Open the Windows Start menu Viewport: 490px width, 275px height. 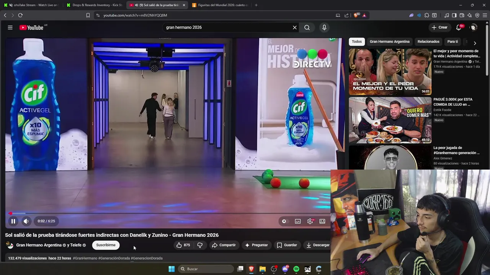(x=171, y=269)
